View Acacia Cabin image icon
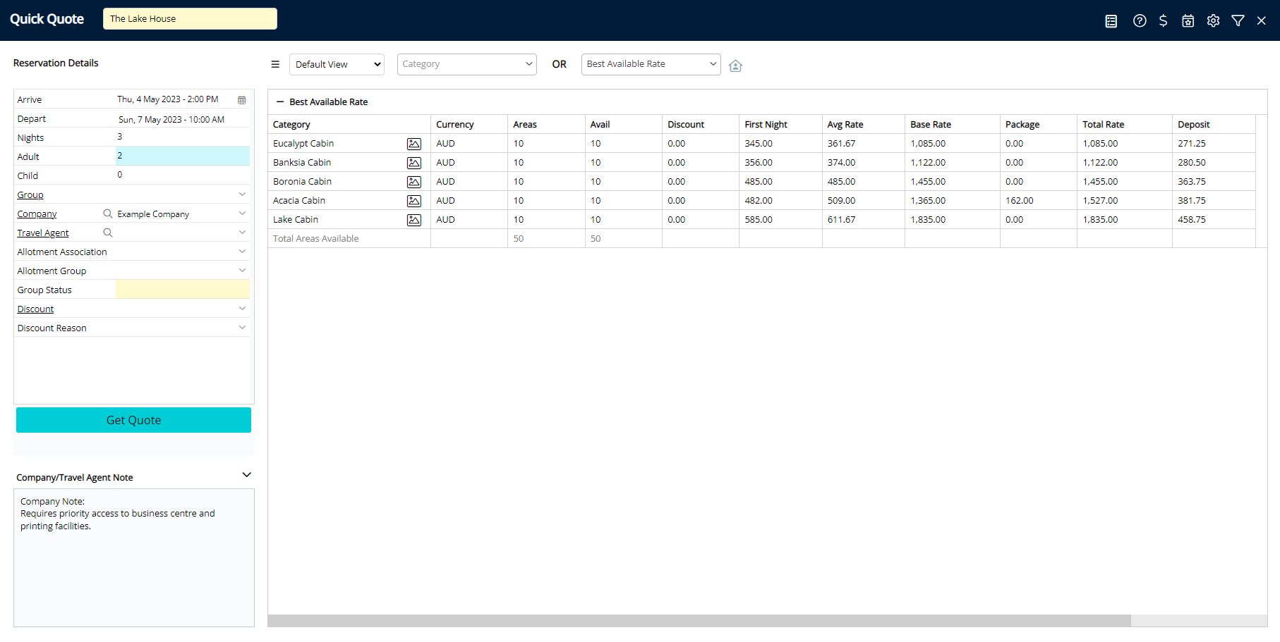This screenshot has height=642, width=1280. click(x=414, y=201)
